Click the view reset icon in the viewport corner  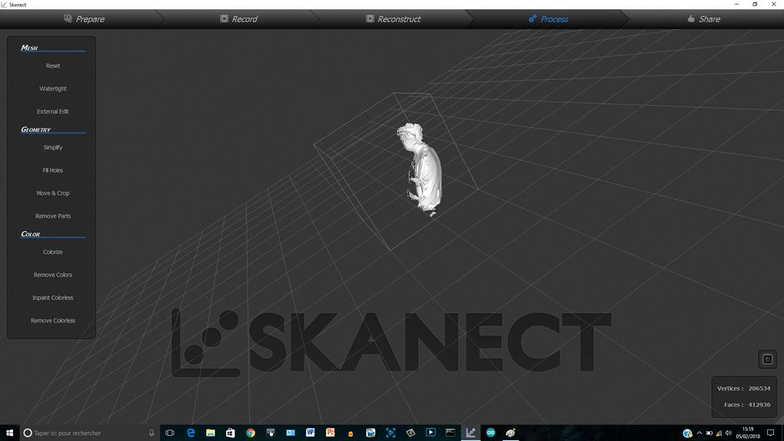(x=766, y=360)
